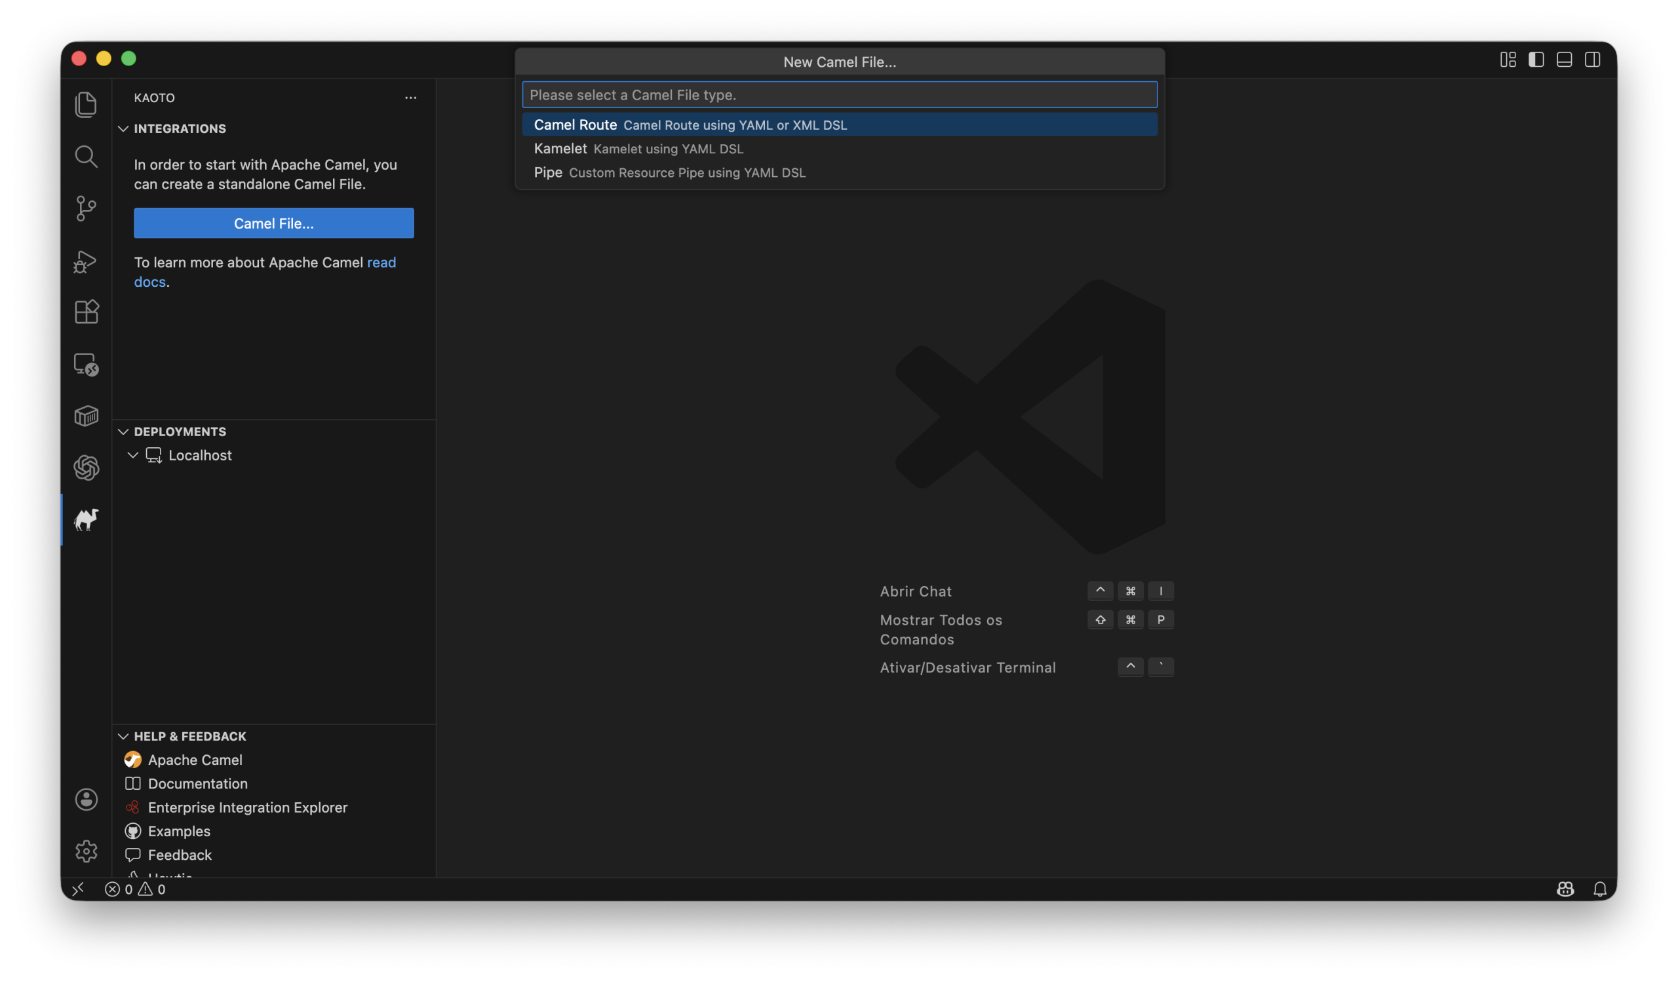Toggle the secondary side bar
Image resolution: width=1678 pixels, height=981 pixels.
click(x=1592, y=60)
